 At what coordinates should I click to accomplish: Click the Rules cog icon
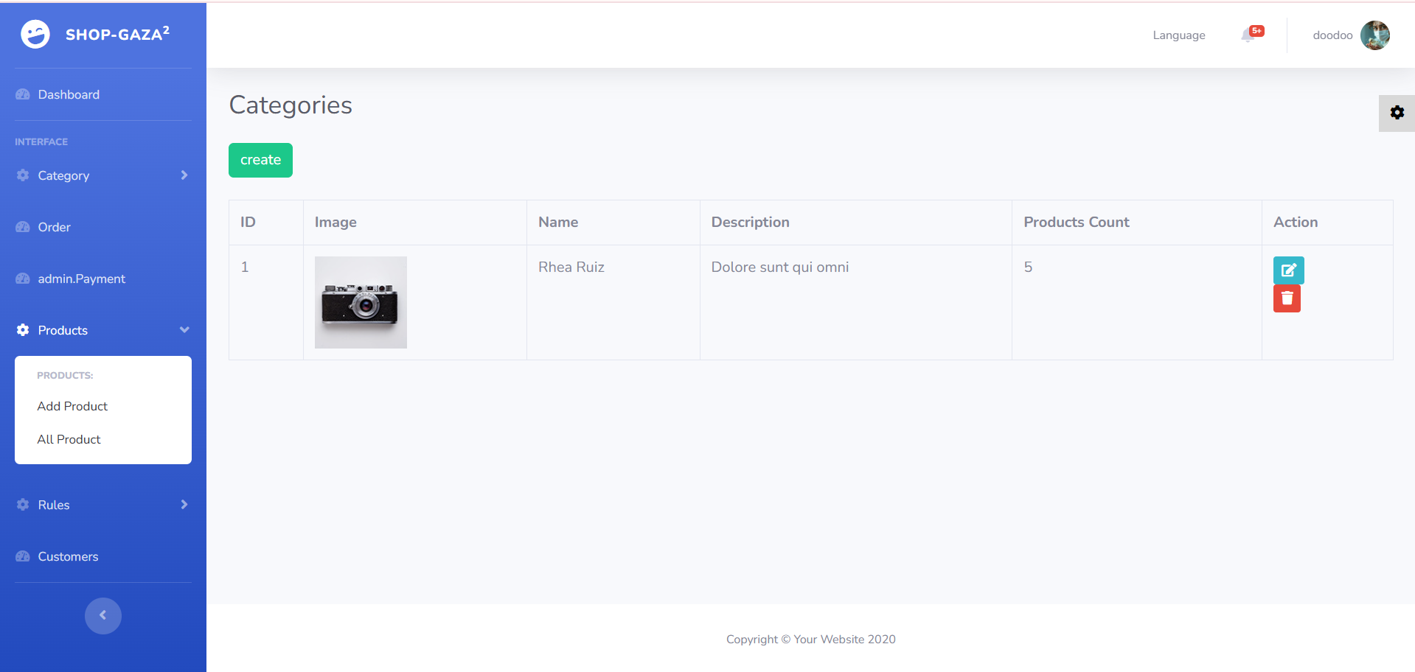coord(23,505)
